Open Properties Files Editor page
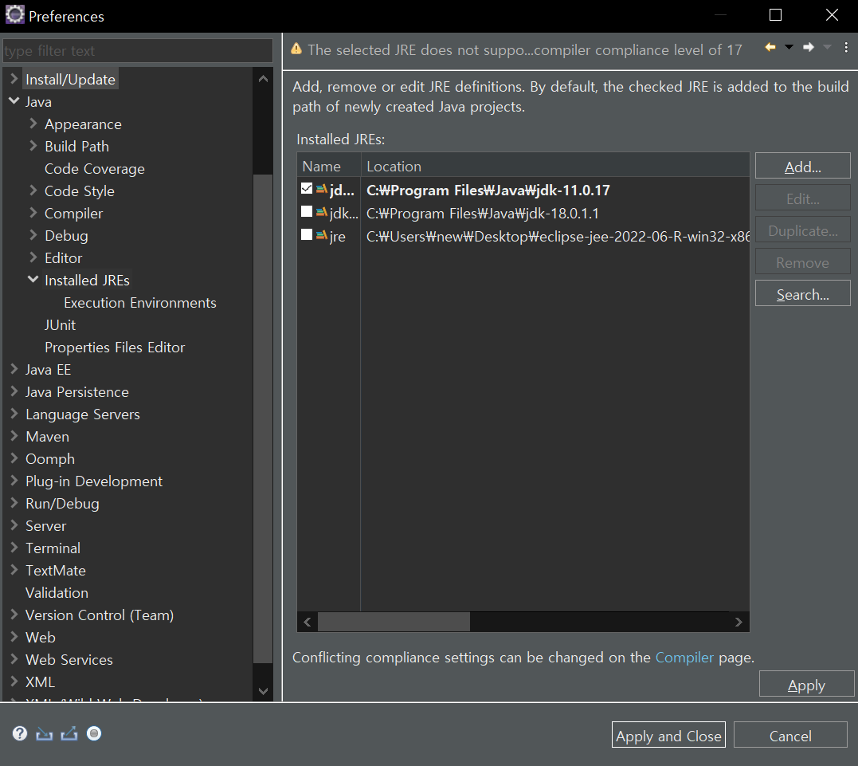858x766 pixels. coord(115,348)
